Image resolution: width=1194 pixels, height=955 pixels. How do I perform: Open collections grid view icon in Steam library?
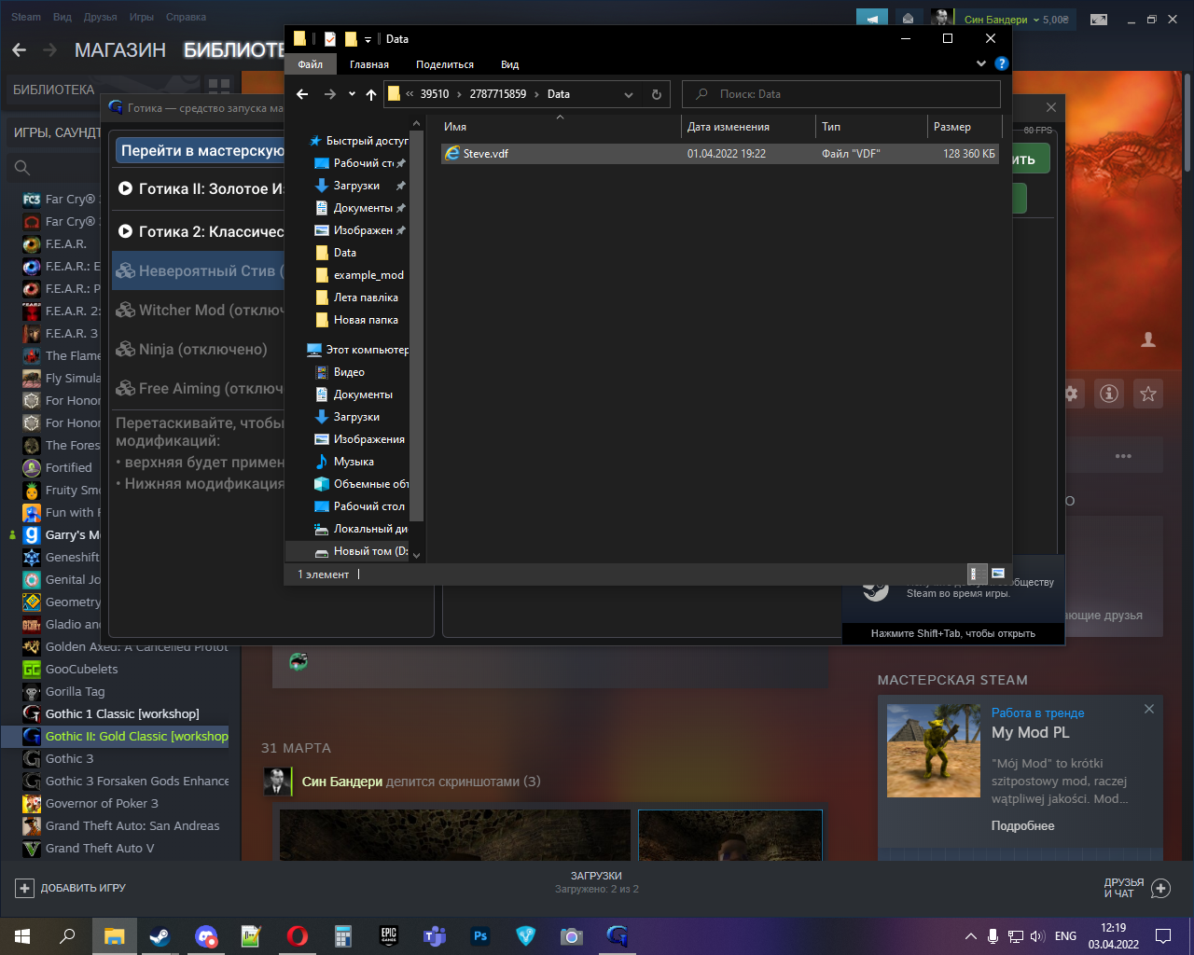click(x=219, y=89)
